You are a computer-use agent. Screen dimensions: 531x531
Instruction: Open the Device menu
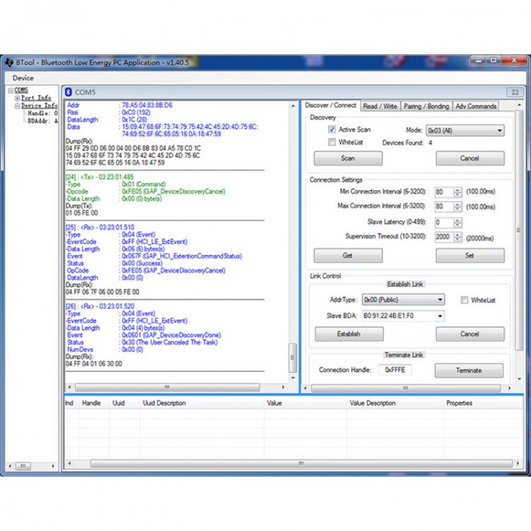[x=23, y=78]
